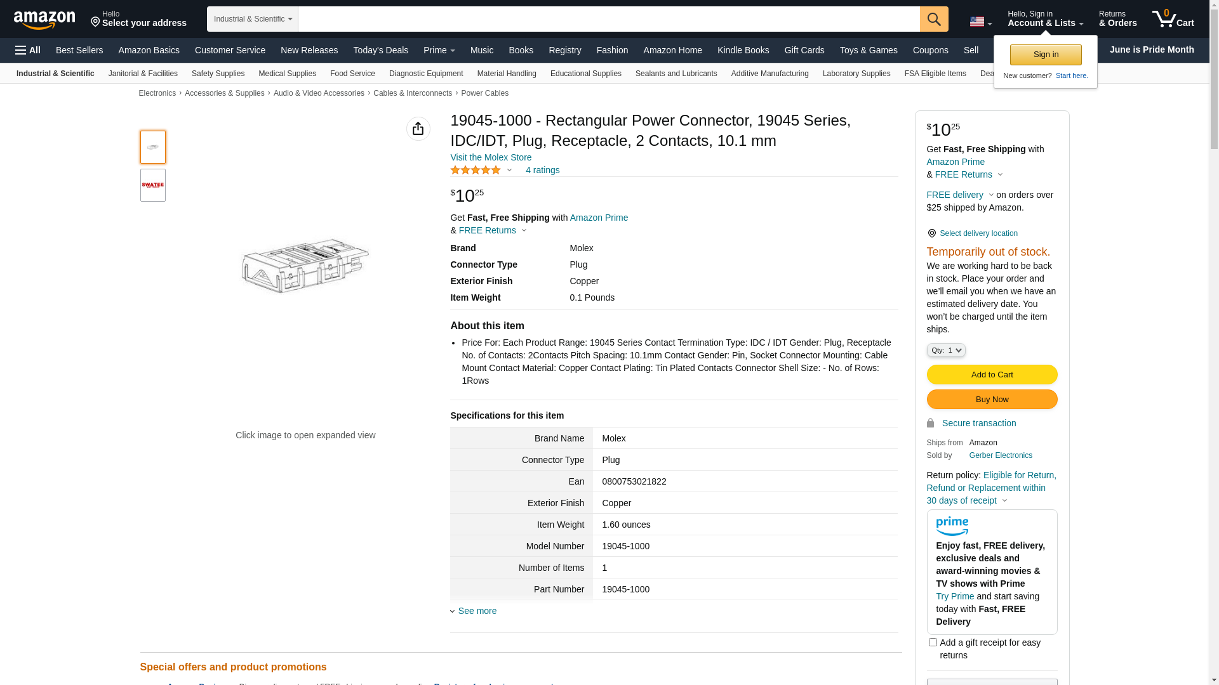Viewport: 1219px width, 685px height.
Task: Click the yellow Sign in button
Action: coord(1046,55)
